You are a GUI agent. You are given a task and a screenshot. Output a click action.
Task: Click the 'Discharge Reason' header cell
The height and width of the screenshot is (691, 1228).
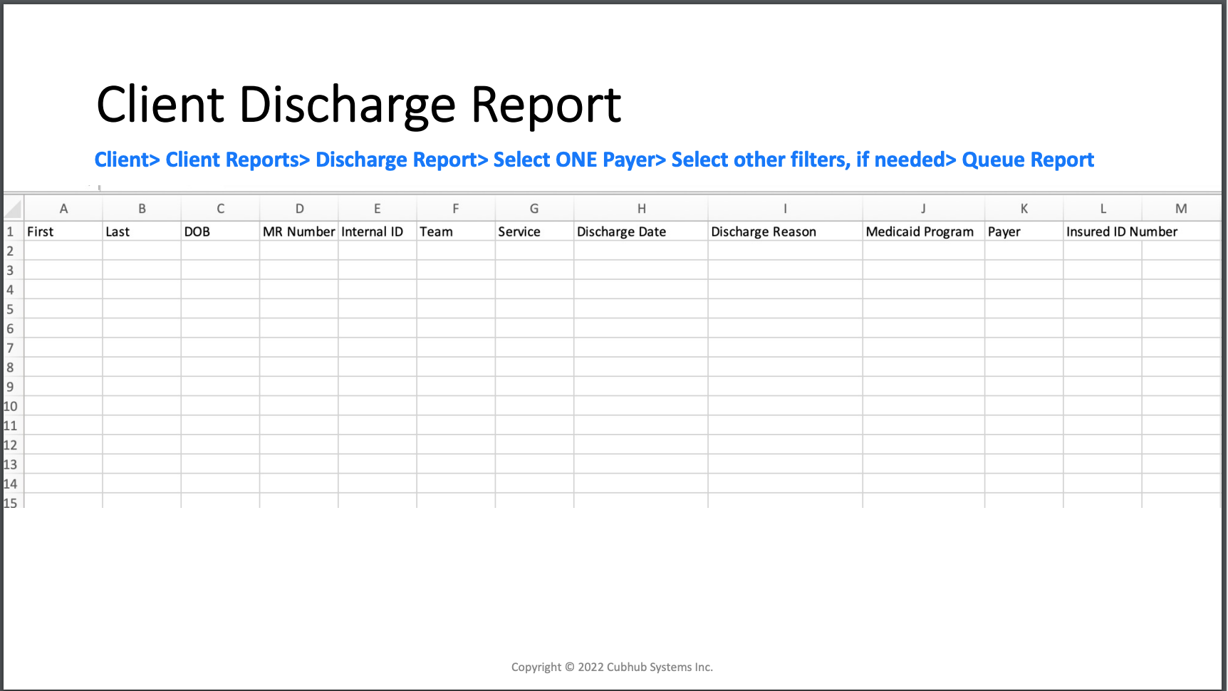tap(785, 232)
